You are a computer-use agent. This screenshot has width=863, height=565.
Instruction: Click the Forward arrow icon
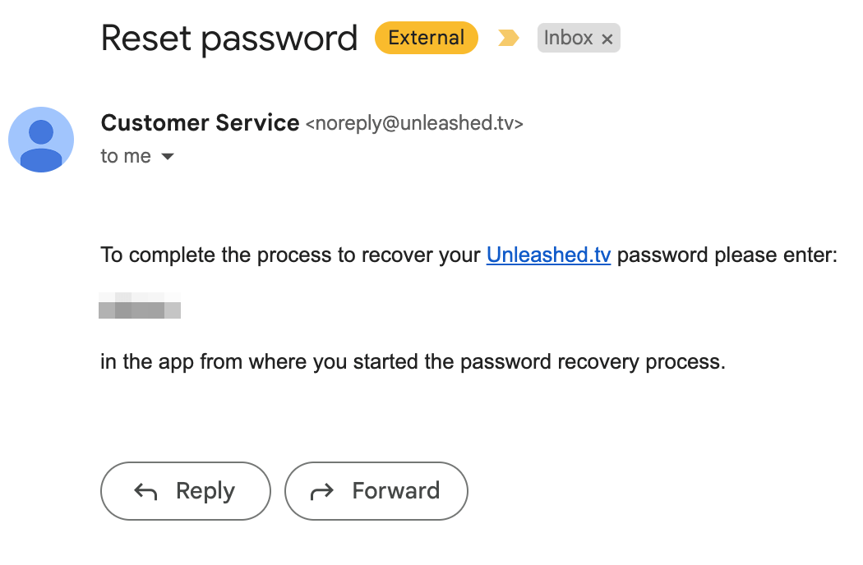coord(322,491)
